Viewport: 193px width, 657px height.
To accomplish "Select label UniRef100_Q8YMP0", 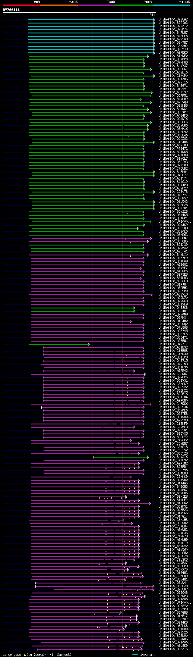I will [x=173, y=59].
